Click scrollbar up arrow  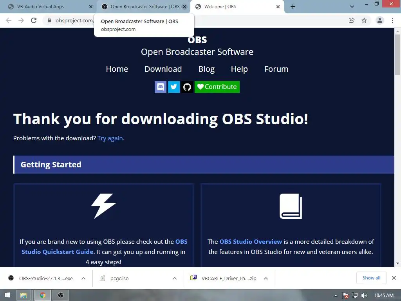click(397, 31)
